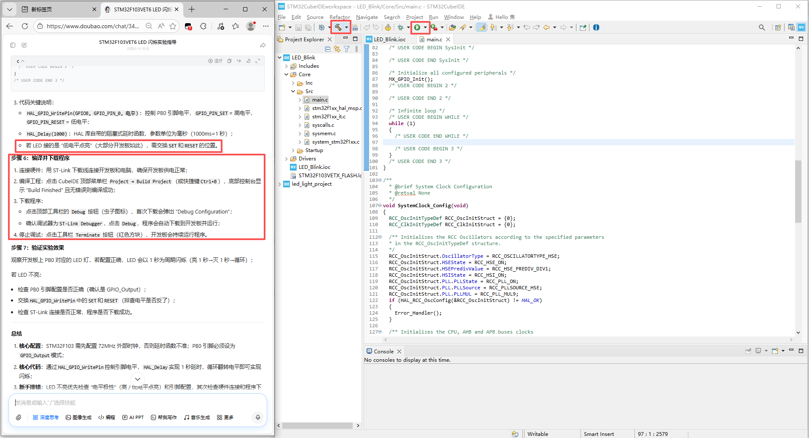The width and height of the screenshot is (809, 438).
Task: Click the 帮我写作 button
Action: (x=164, y=417)
